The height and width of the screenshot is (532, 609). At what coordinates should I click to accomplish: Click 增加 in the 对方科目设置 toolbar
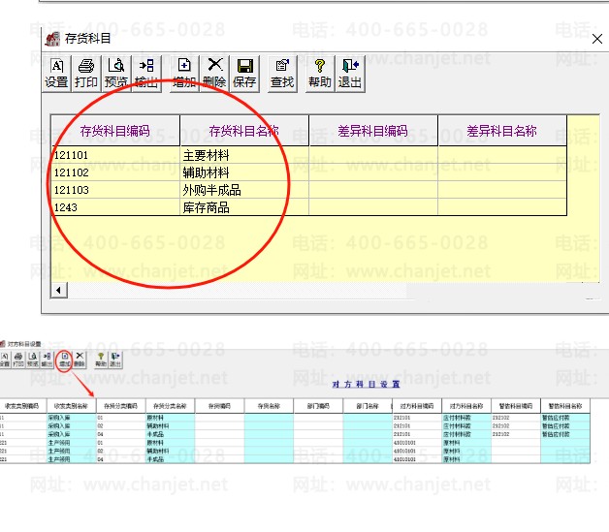[65, 360]
